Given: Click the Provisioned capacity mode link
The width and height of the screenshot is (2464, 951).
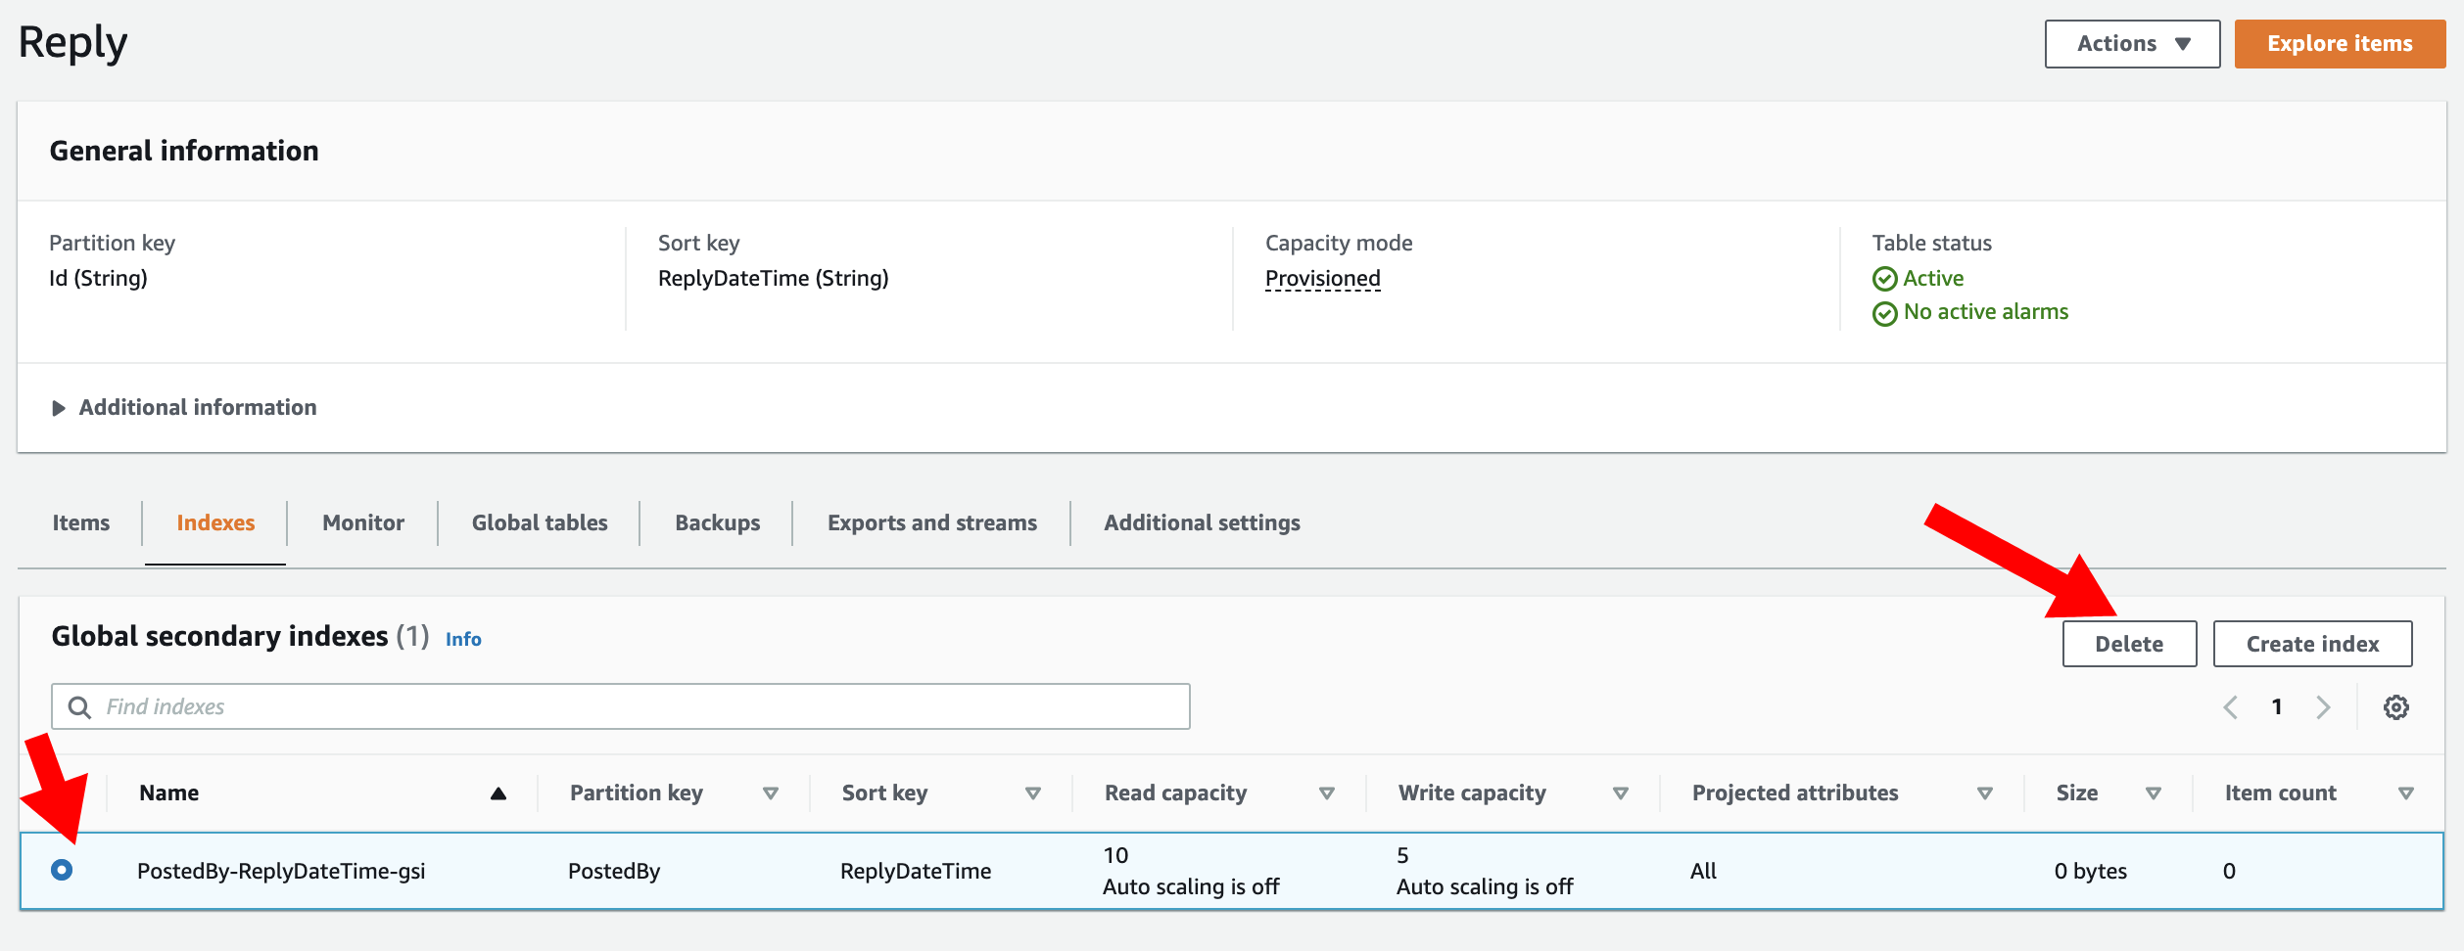Looking at the screenshot, I should point(1322,279).
